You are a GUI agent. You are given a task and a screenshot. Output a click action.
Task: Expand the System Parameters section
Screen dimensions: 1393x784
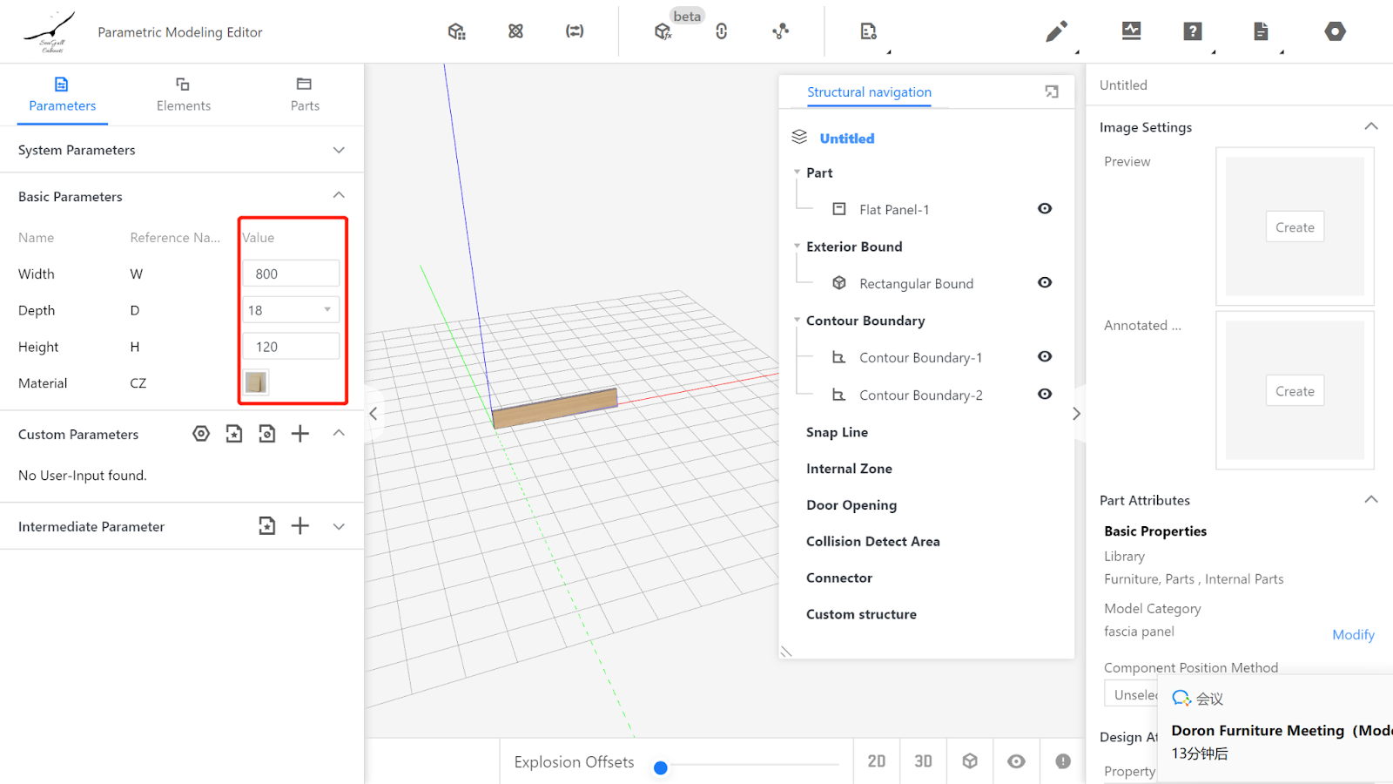339,150
